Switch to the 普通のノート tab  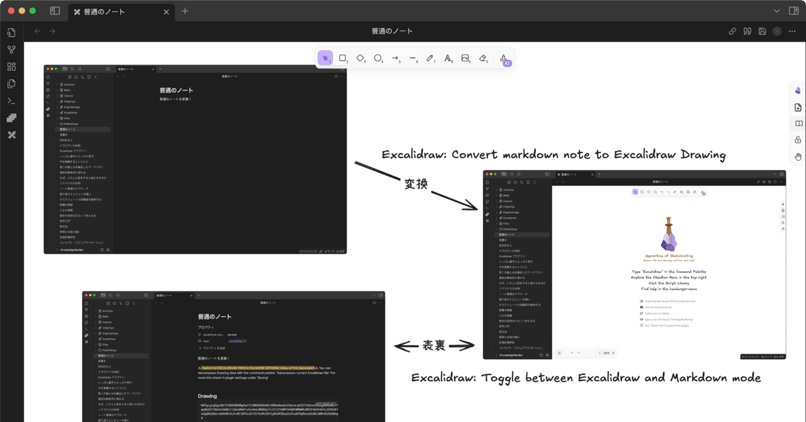click(120, 11)
